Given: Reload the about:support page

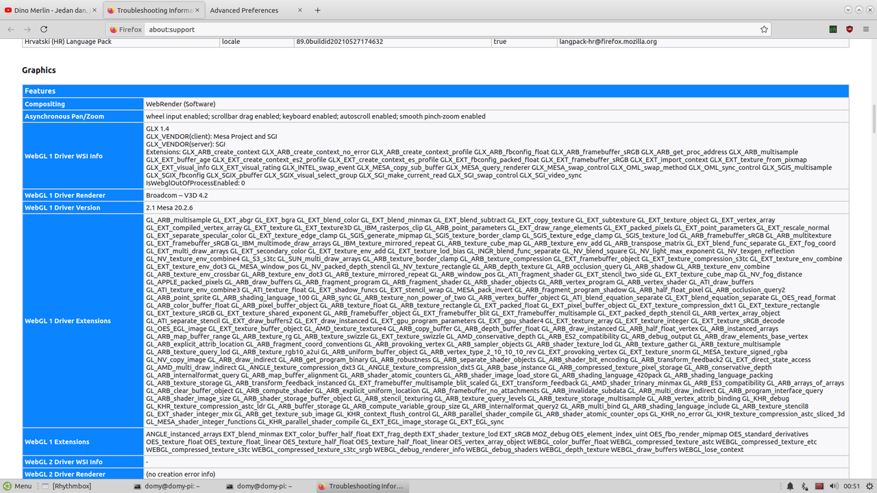Looking at the screenshot, I should (x=44, y=29).
